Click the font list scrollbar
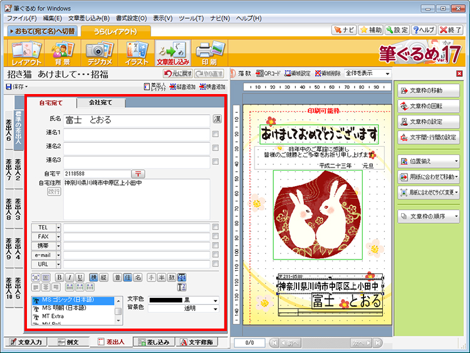This screenshot has height=353, width=470. [x=118, y=311]
